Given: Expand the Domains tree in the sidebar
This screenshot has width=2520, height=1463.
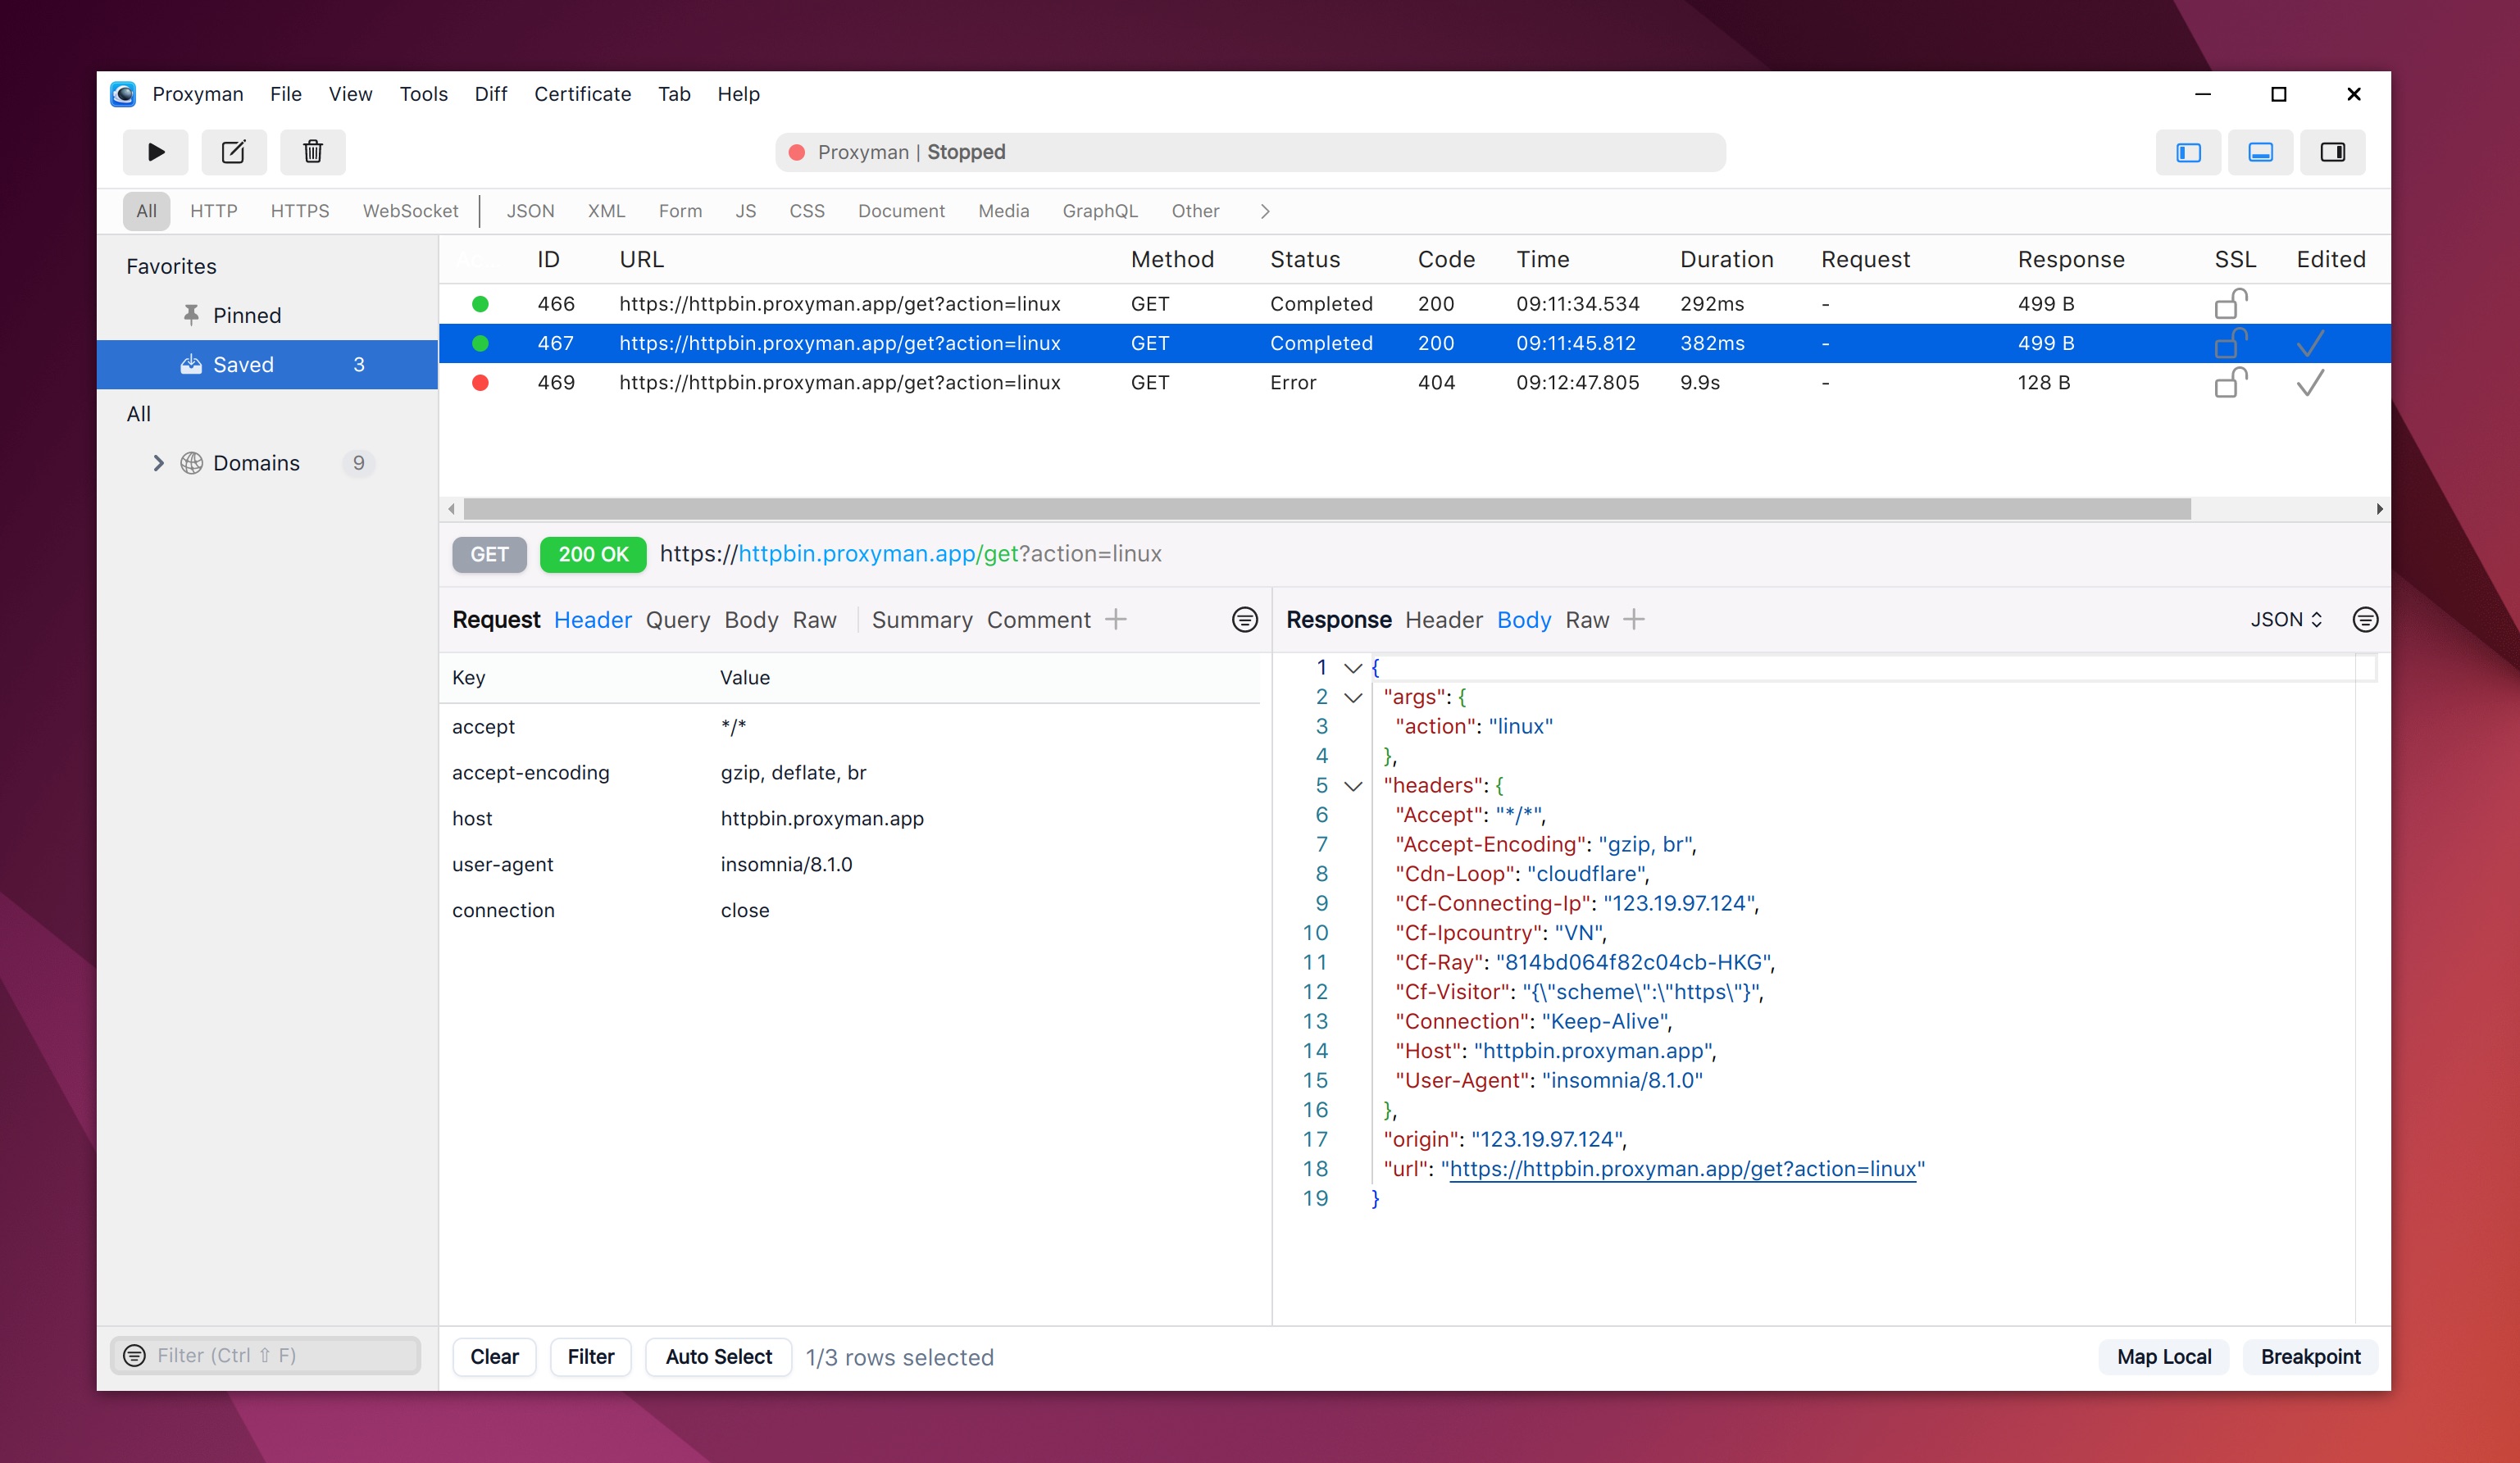Looking at the screenshot, I should tap(158, 462).
